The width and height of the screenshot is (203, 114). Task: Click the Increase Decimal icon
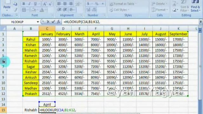pos(88,9)
